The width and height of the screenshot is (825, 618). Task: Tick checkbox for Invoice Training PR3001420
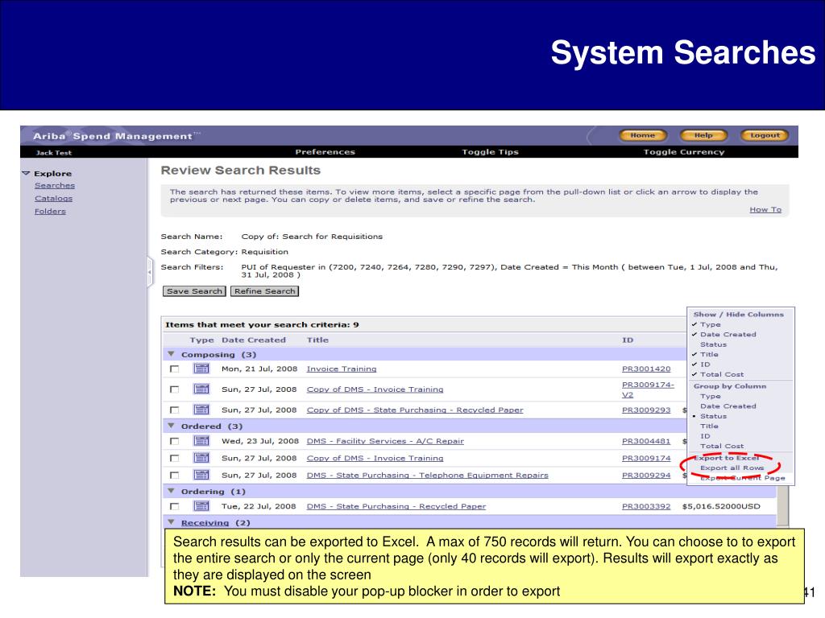click(x=174, y=369)
